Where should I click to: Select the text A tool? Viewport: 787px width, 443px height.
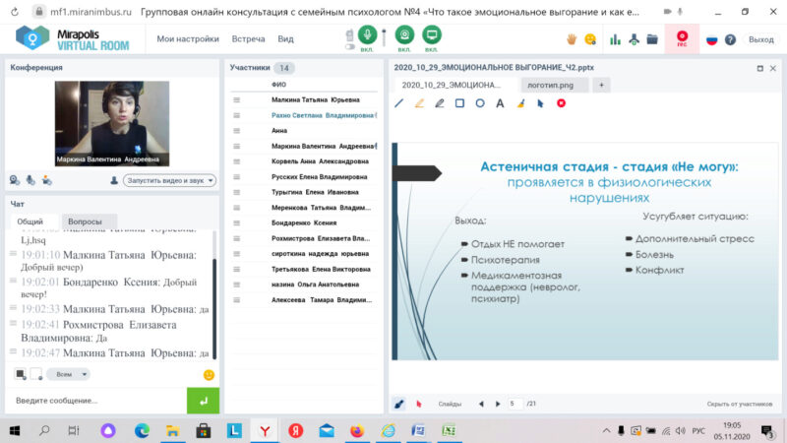pos(500,103)
